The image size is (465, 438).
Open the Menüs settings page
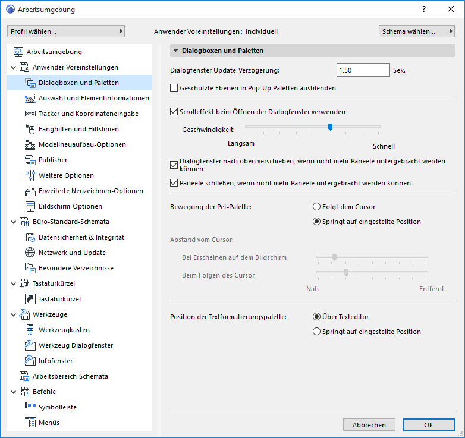pos(49,423)
